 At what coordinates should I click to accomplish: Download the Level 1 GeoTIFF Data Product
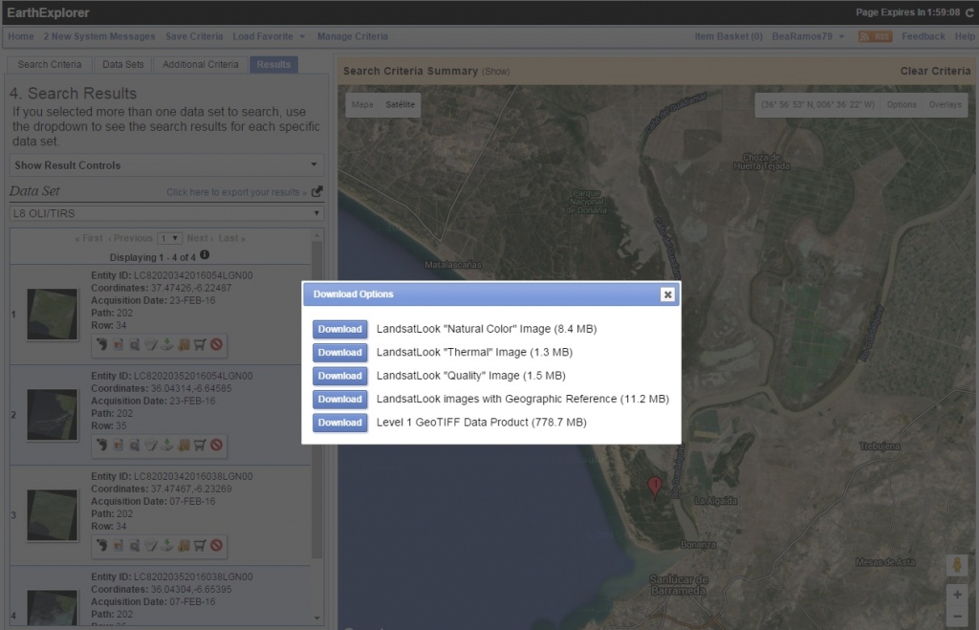[x=339, y=423]
